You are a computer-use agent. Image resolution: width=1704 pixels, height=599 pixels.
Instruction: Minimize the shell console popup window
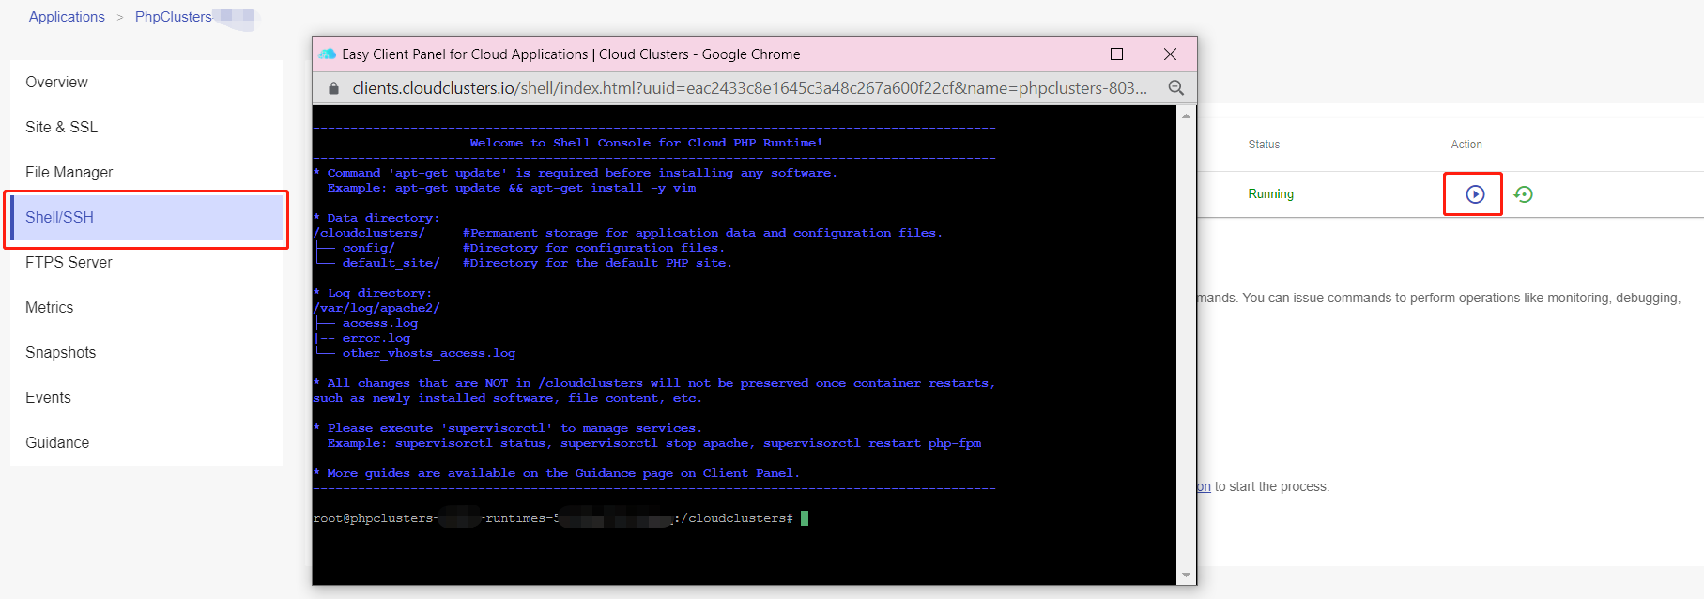click(1063, 54)
